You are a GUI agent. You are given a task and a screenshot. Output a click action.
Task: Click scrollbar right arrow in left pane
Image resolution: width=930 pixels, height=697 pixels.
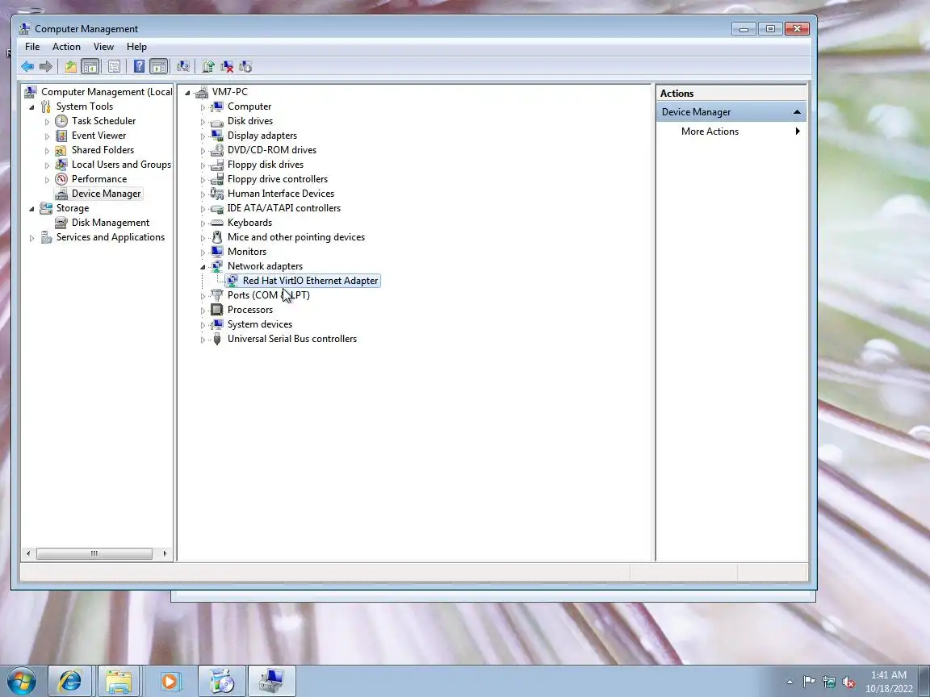click(165, 553)
